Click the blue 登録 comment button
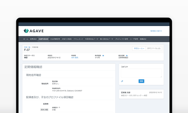Screen dimensions: 188x113 (x=141, y=81)
